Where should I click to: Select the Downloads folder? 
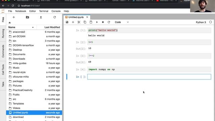(34, 59)
